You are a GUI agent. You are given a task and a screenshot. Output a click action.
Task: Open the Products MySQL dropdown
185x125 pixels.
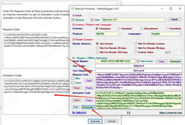(x=108, y=34)
